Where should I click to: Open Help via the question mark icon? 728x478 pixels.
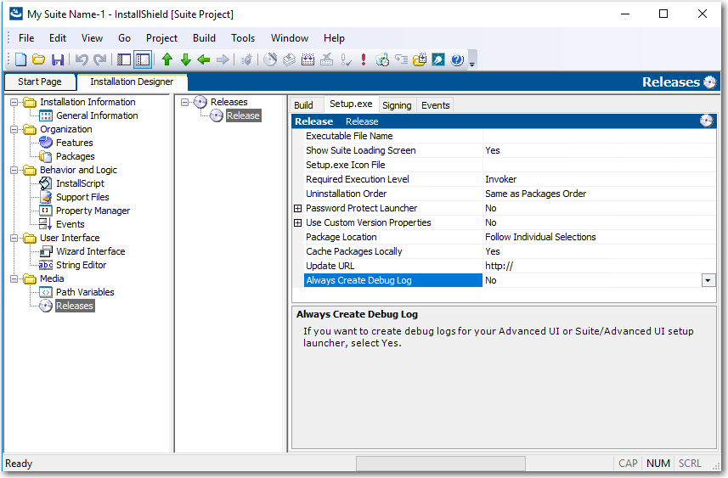457,59
